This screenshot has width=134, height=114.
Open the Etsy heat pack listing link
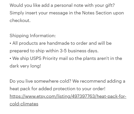coord(68,96)
